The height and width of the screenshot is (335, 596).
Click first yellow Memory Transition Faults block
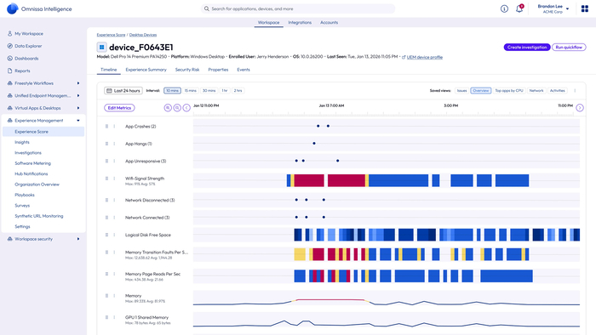coord(300,254)
